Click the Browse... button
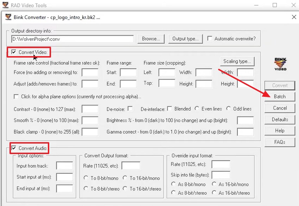The image size is (299, 206). pyautogui.click(x=151, y=39)
